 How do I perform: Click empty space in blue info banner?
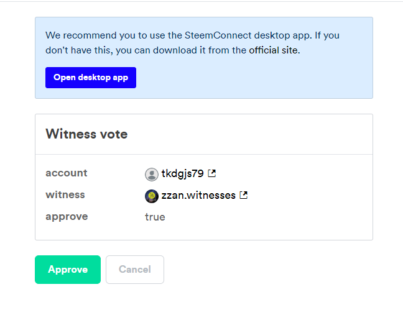pyautogui.click(x=254, y=78)
